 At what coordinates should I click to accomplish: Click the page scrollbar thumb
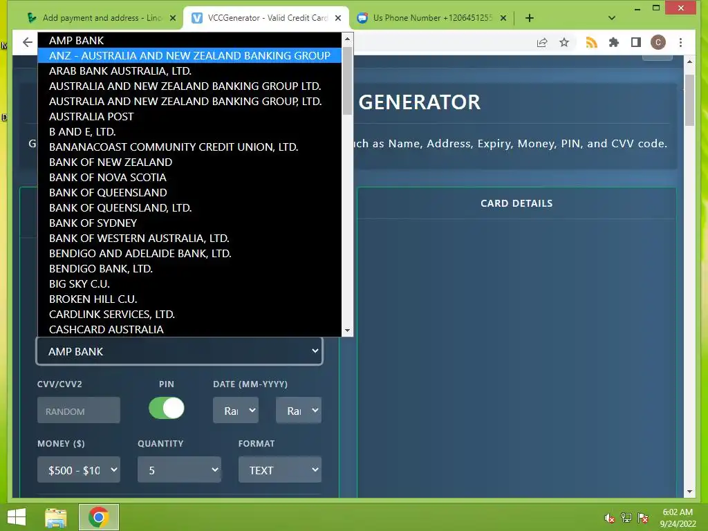point(689,100)
